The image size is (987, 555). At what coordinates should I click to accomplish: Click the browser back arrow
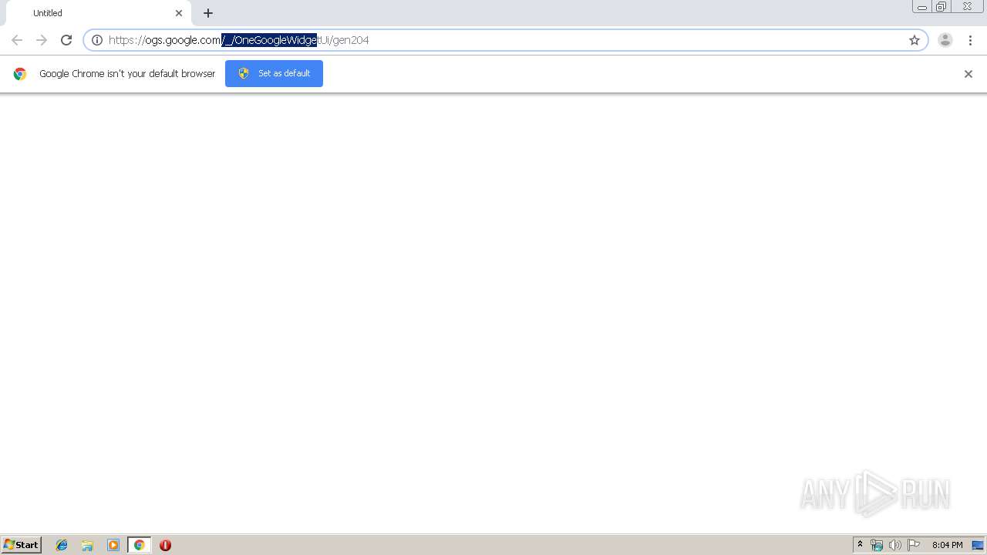pos(17,40)
